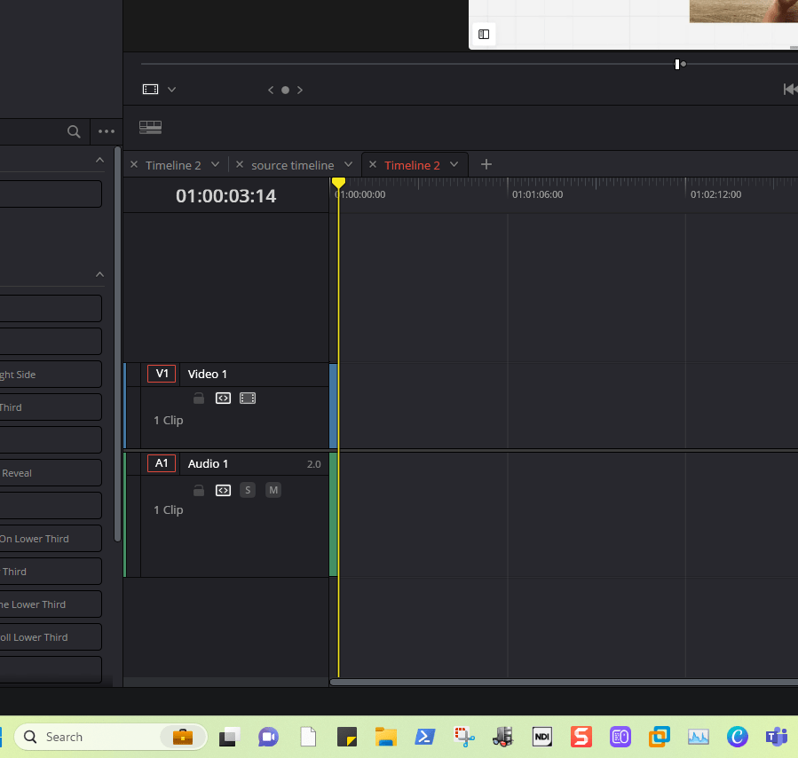Open the red S taskbar app
This screenshot has height=758, width=798.
click(x=581, y=737)
